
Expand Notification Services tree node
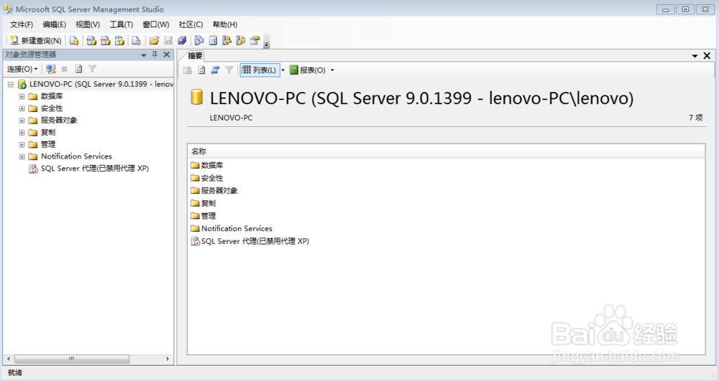(22, 157)
